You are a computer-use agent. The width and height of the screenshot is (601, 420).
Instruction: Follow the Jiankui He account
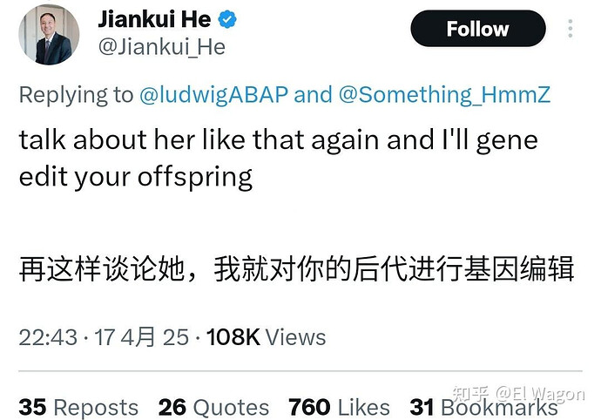(x=477, y=30)
